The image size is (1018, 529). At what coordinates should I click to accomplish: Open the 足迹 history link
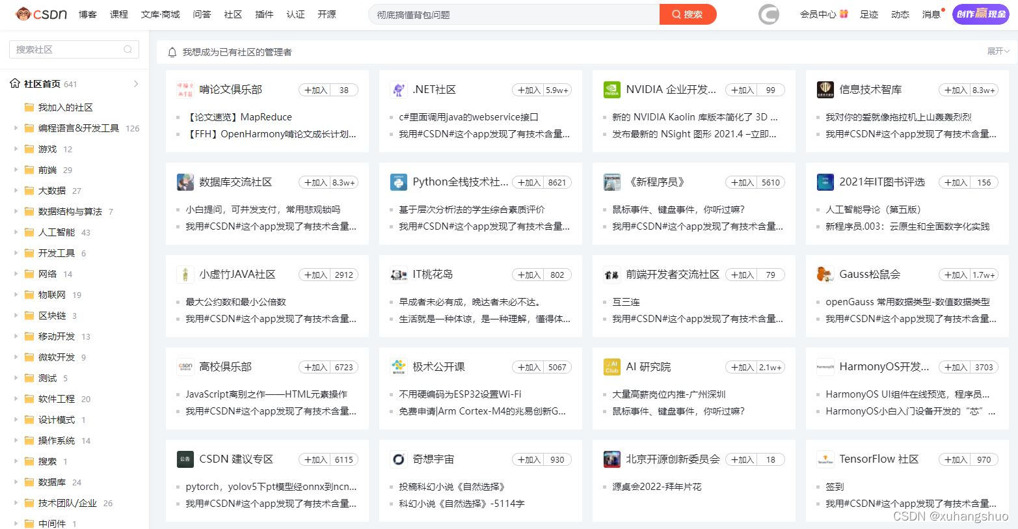click(869, 14)
